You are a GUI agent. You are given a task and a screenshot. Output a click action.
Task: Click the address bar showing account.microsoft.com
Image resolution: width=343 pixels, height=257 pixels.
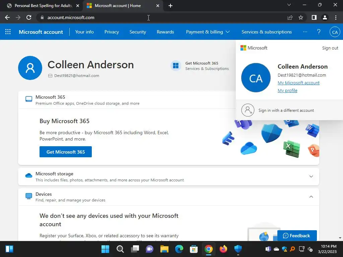tap(162, 17)
